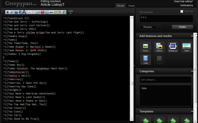Click the line Tomino's Hell
198x123 pixels.
17,76
